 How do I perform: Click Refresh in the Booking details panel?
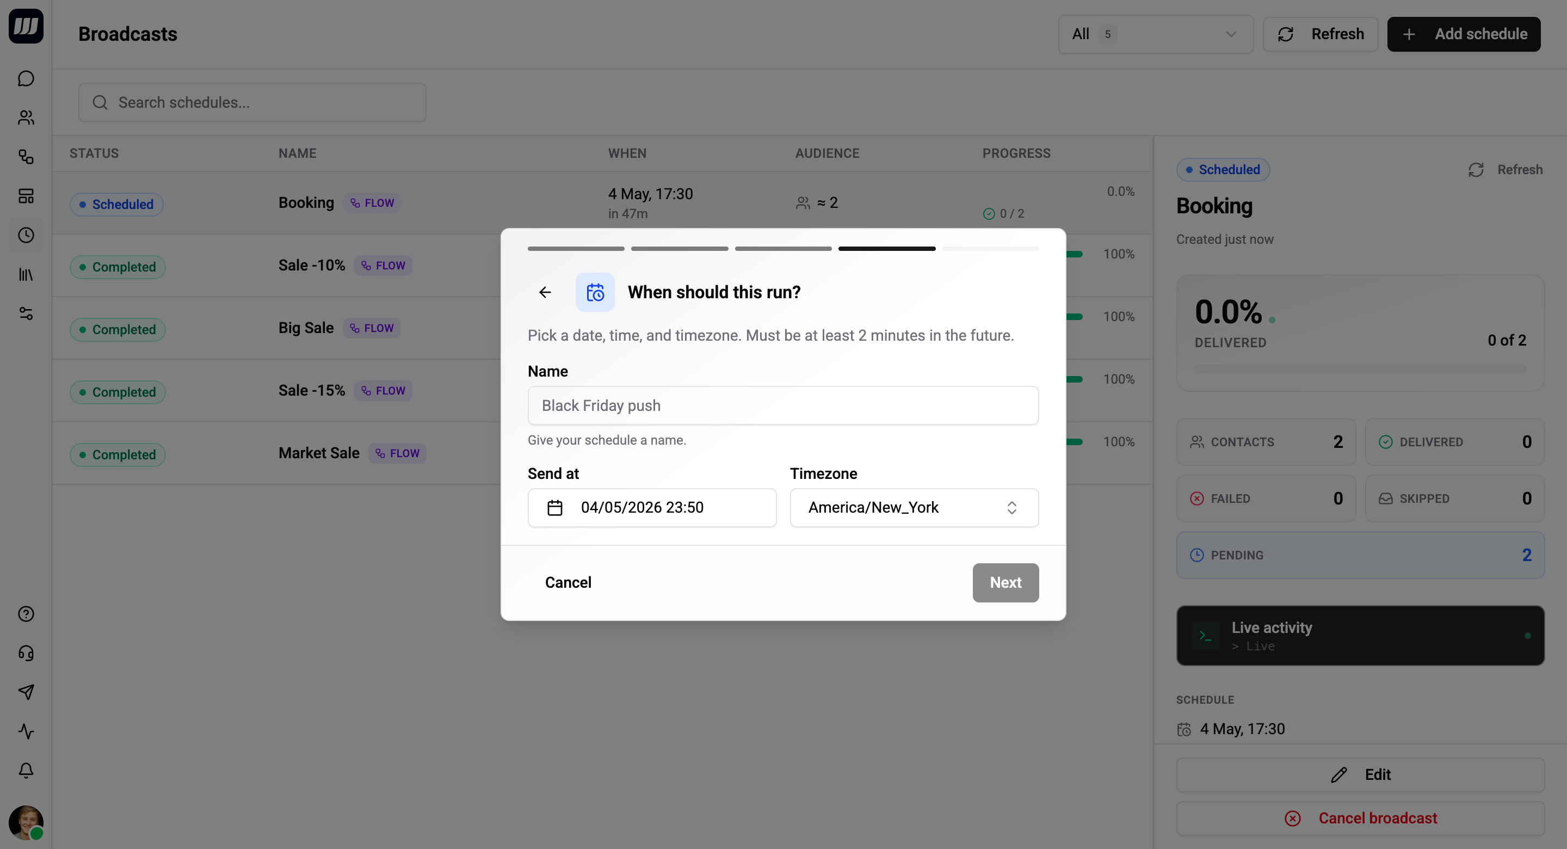point(1505,170)
